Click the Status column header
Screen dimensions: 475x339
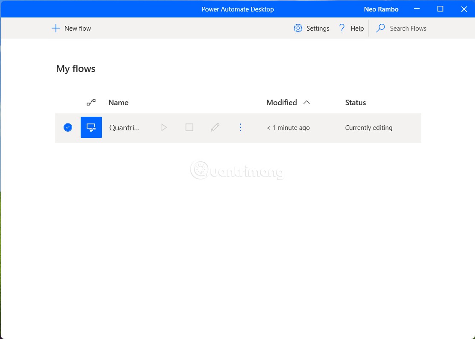[x=356, y=103]
